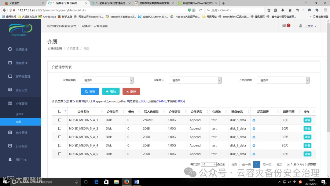Image resolution: width=330 pixels, height=186 pixels.
Task: Switch to the NextVault browser tab
Action: 197,3
